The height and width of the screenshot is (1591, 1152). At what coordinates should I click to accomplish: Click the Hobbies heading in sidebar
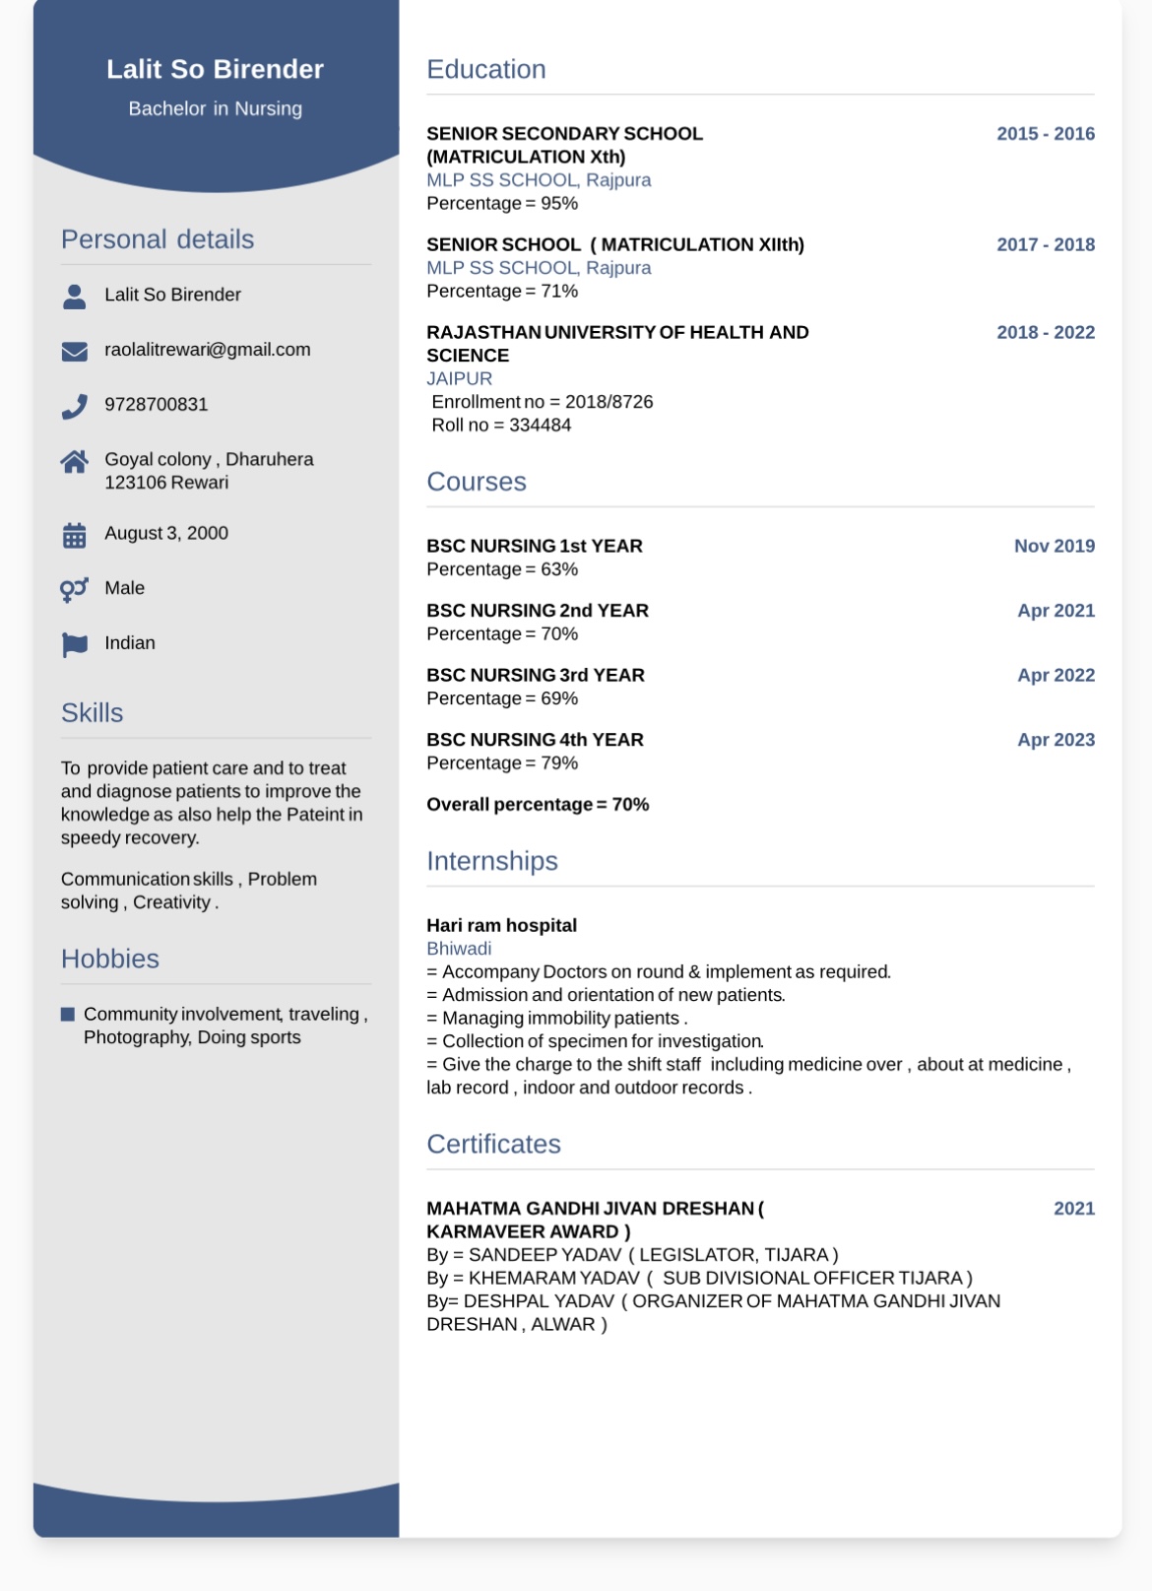point(109,959)
